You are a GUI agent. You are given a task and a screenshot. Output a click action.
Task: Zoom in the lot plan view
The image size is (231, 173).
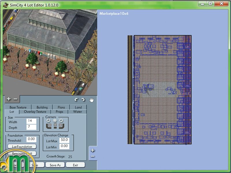(x=93, y=150)
